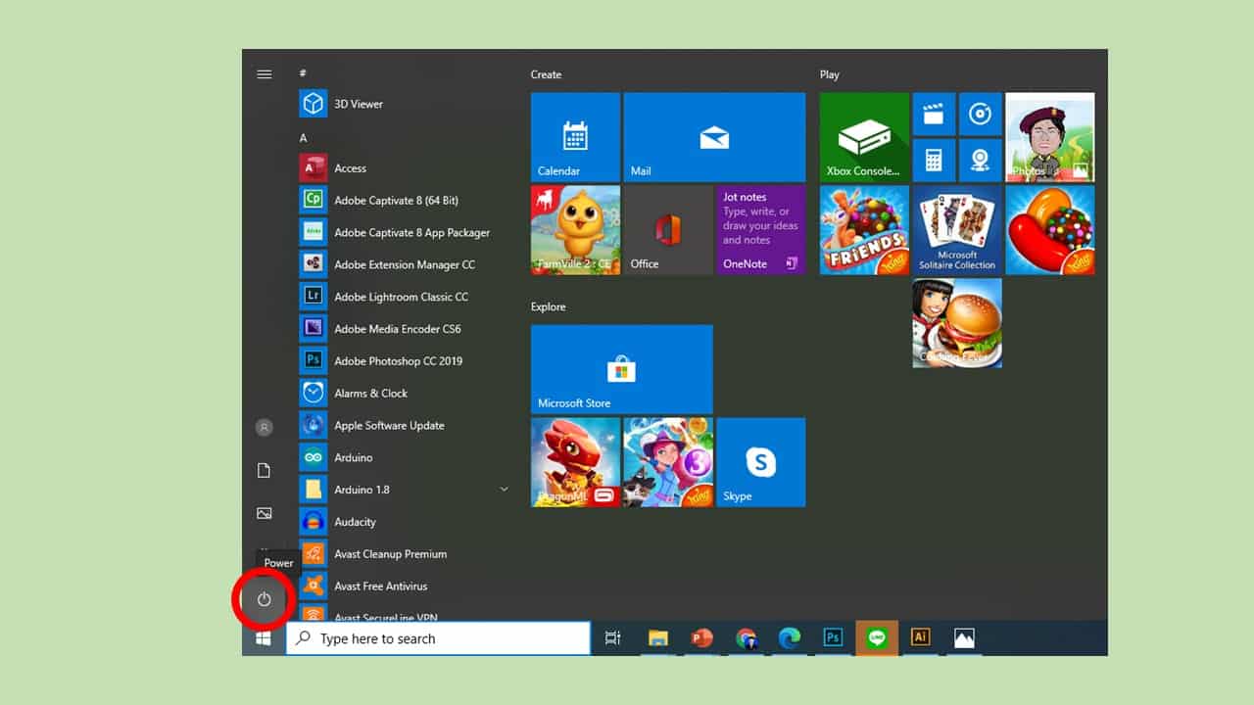Viewport: 1254px width, 705px height.
Task: Open Microsoft Edge from the taskbar
Action: pos(790,638)
